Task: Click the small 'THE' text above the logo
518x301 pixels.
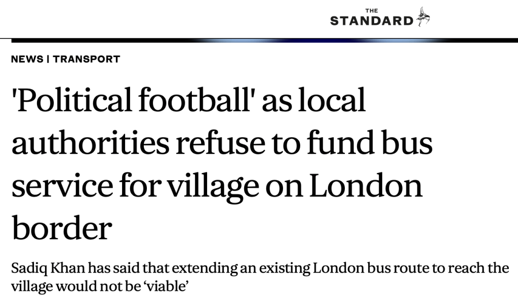Action: [x=371, y=10]
